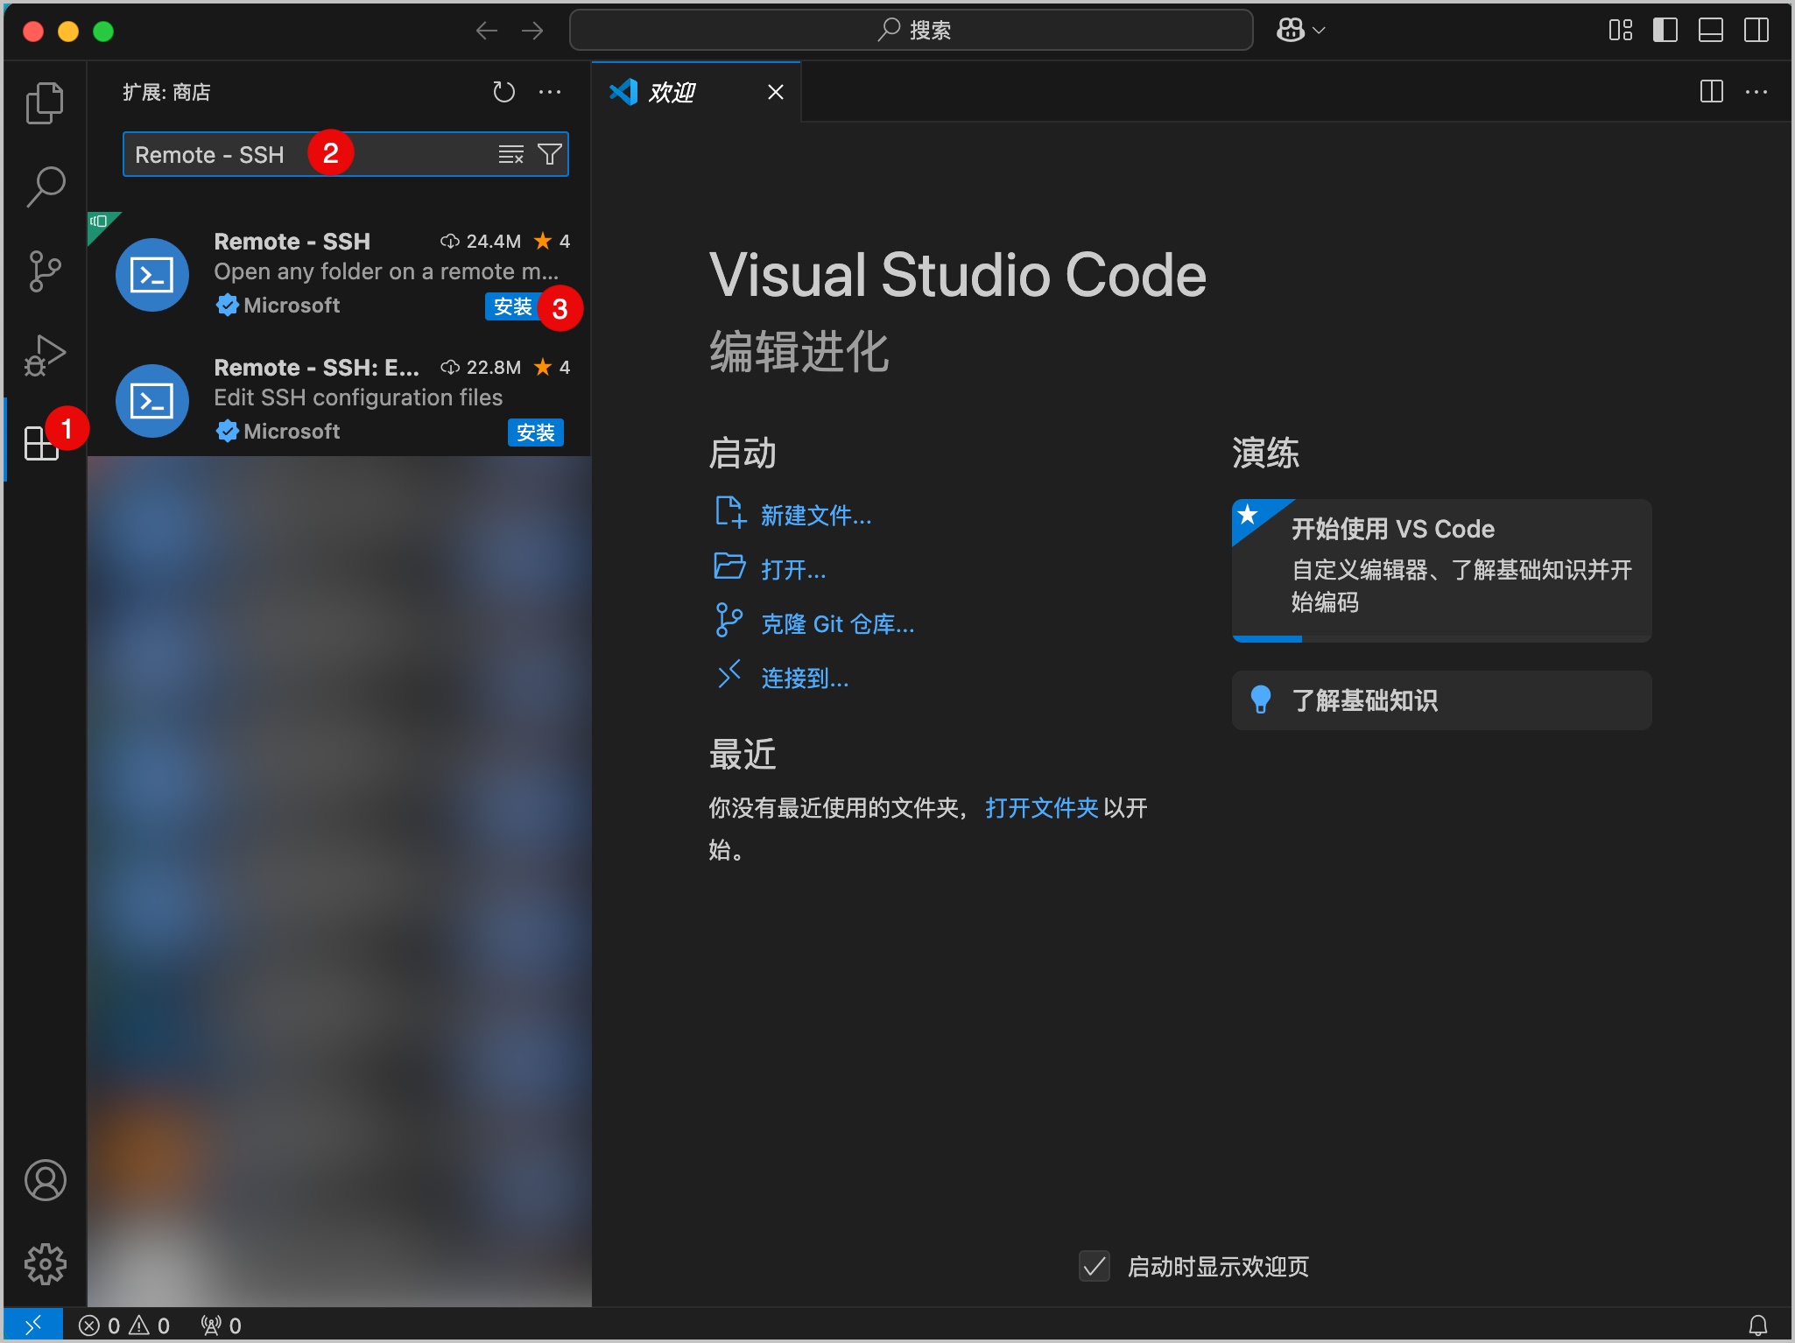The width and height of the screenshot is (1795, 1343).
Task: Open 开始使用 VS Code walkthrough card
Action: (x=1441, y=570)
